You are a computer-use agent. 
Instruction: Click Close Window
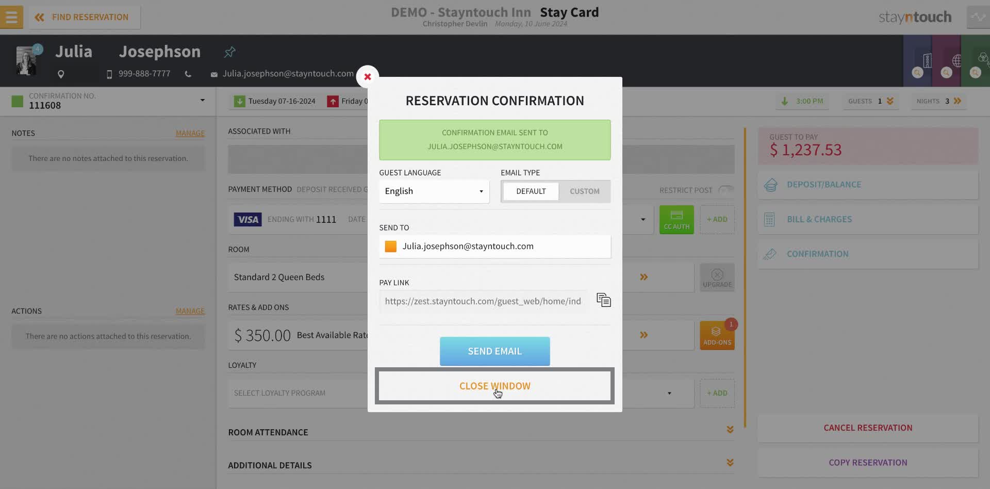coord(495,386)
